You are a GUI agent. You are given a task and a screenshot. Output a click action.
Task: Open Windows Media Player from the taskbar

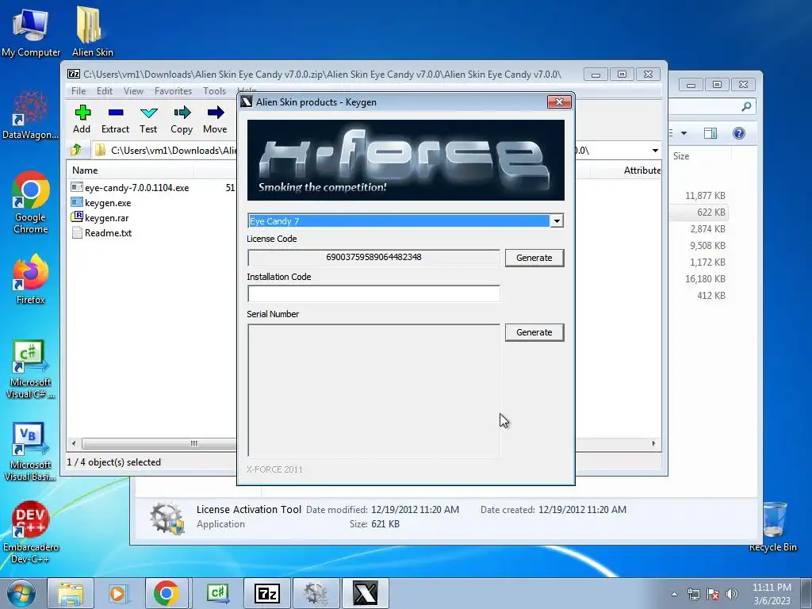[117, 593]
